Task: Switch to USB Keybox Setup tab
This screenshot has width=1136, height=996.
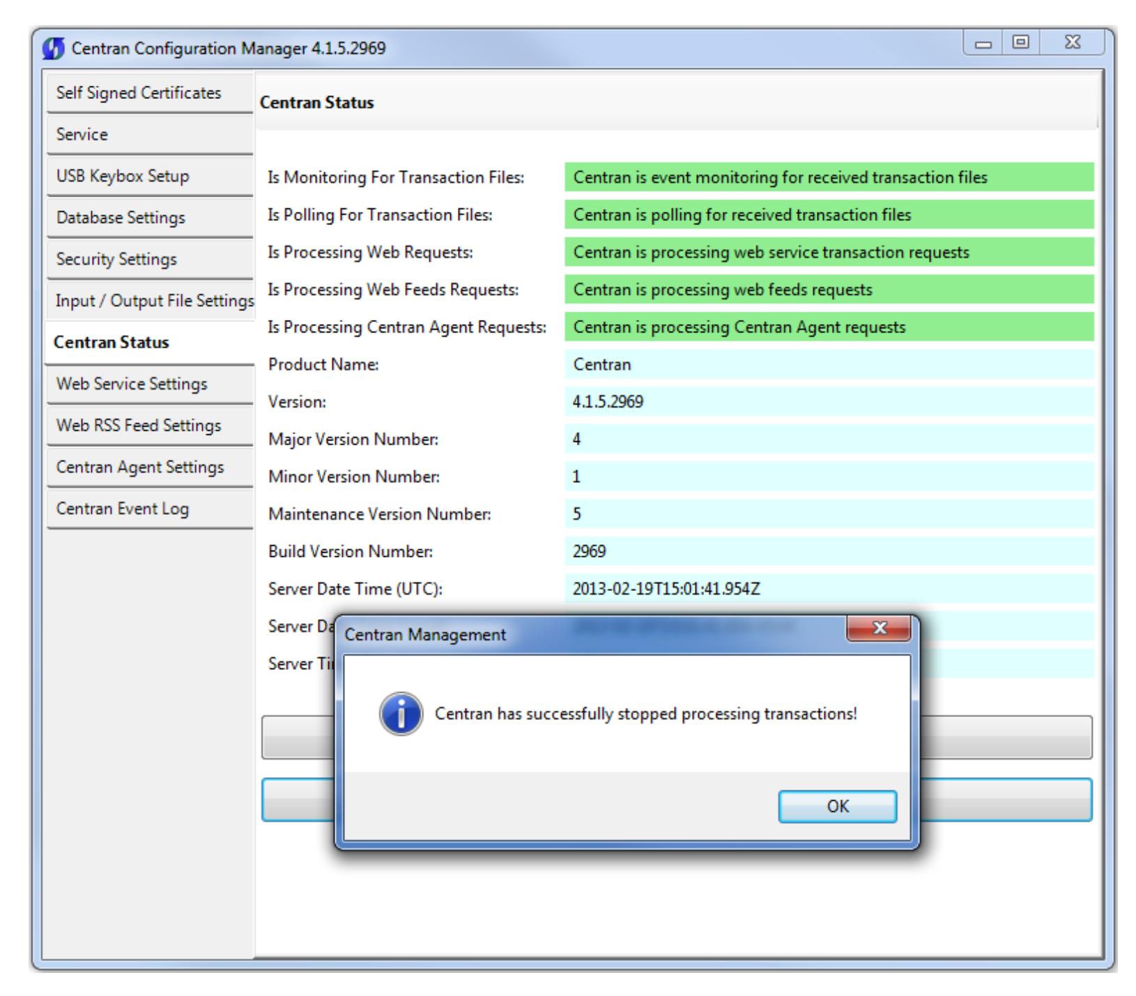Action: (x=149, y=176)
